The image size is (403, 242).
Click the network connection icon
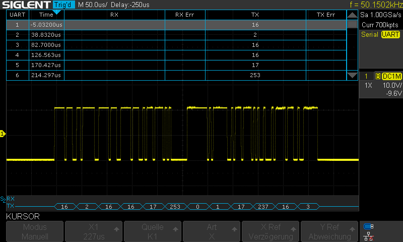369,236
